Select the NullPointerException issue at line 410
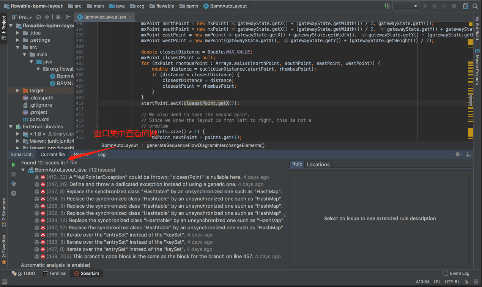 (155, 177)
